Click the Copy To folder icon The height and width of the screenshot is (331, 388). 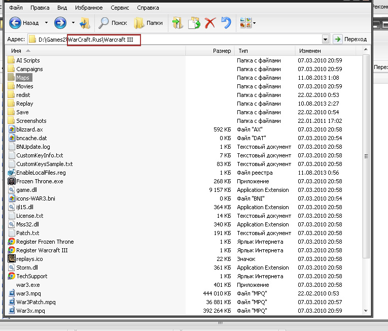194,23
